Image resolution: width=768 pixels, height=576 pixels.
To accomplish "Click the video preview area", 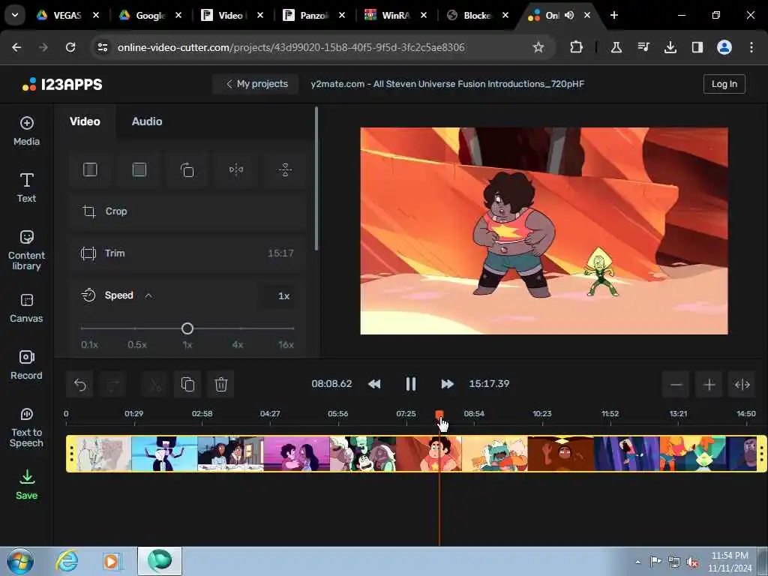I will [x=544, y=231].
